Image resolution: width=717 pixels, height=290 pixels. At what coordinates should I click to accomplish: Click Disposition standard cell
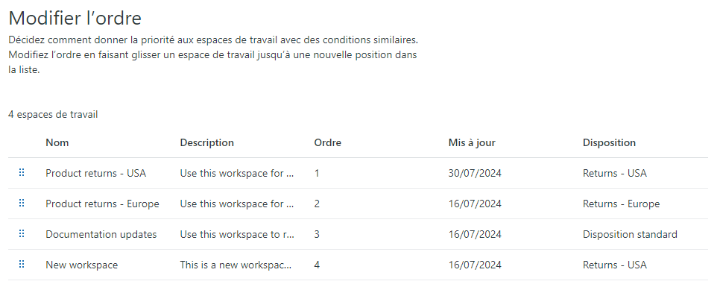click(x=630, y=235)
